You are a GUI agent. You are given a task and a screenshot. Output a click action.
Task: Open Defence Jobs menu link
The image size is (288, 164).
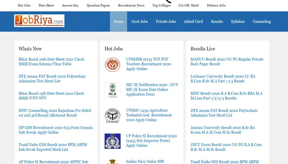point(216,5)
